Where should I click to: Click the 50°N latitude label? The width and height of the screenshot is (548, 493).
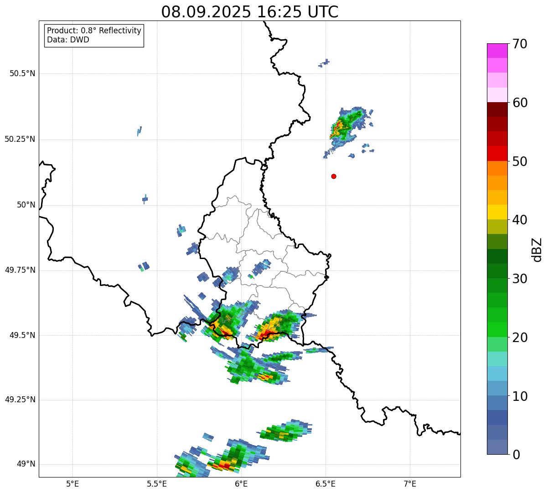pyautogui.click(x=26, y=205)
